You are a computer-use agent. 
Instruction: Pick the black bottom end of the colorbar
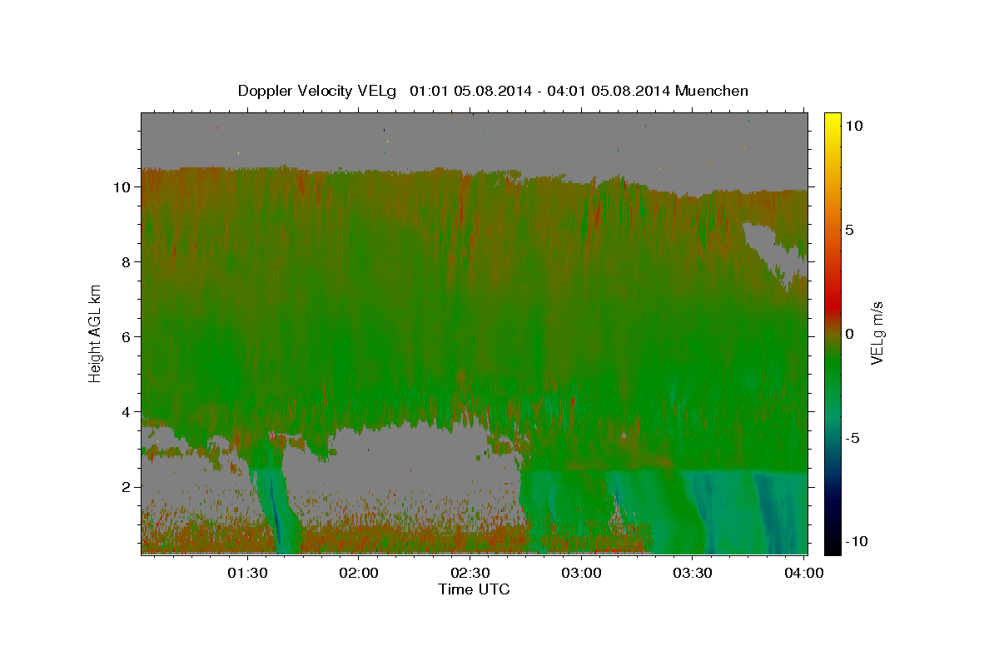pos(832,547)
